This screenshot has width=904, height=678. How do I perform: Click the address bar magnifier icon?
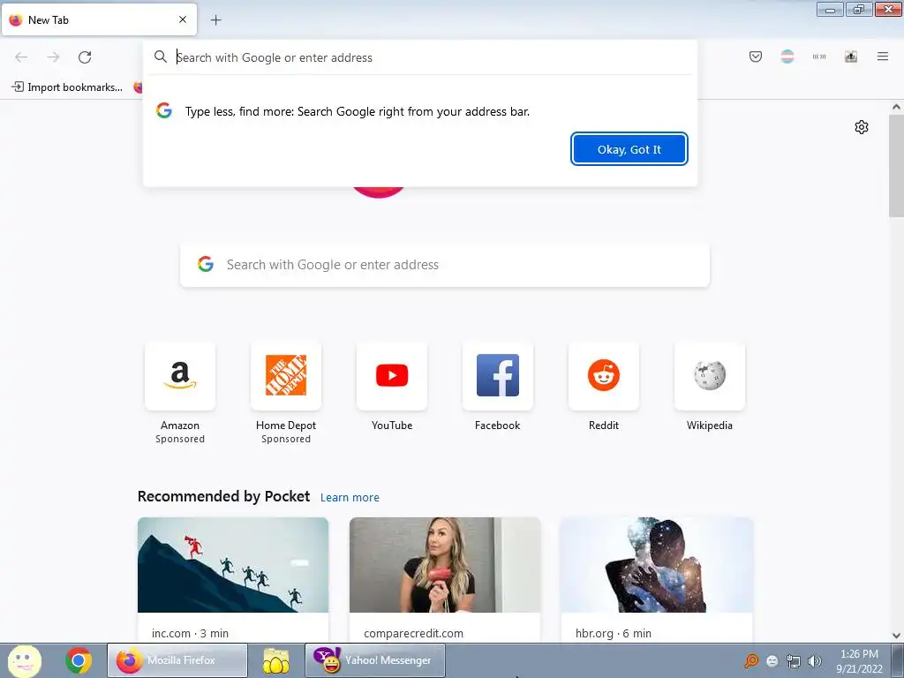(161, 56)
